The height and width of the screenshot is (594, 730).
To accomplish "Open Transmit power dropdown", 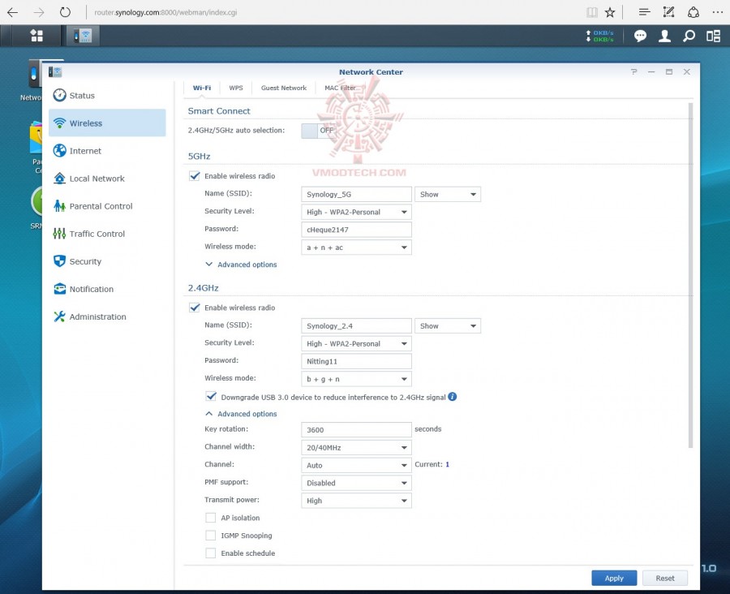I will (356, 501).
